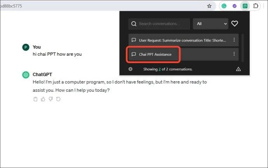The height and width of the screenshot is (168, 268).
Task: Open the All filter dropdown
Action: (211, 24)
